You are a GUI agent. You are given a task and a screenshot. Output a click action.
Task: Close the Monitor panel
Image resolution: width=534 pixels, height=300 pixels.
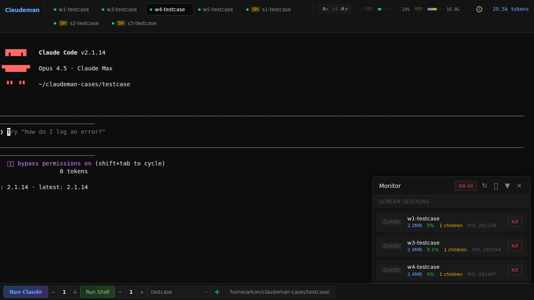click(x=519, y=186)
